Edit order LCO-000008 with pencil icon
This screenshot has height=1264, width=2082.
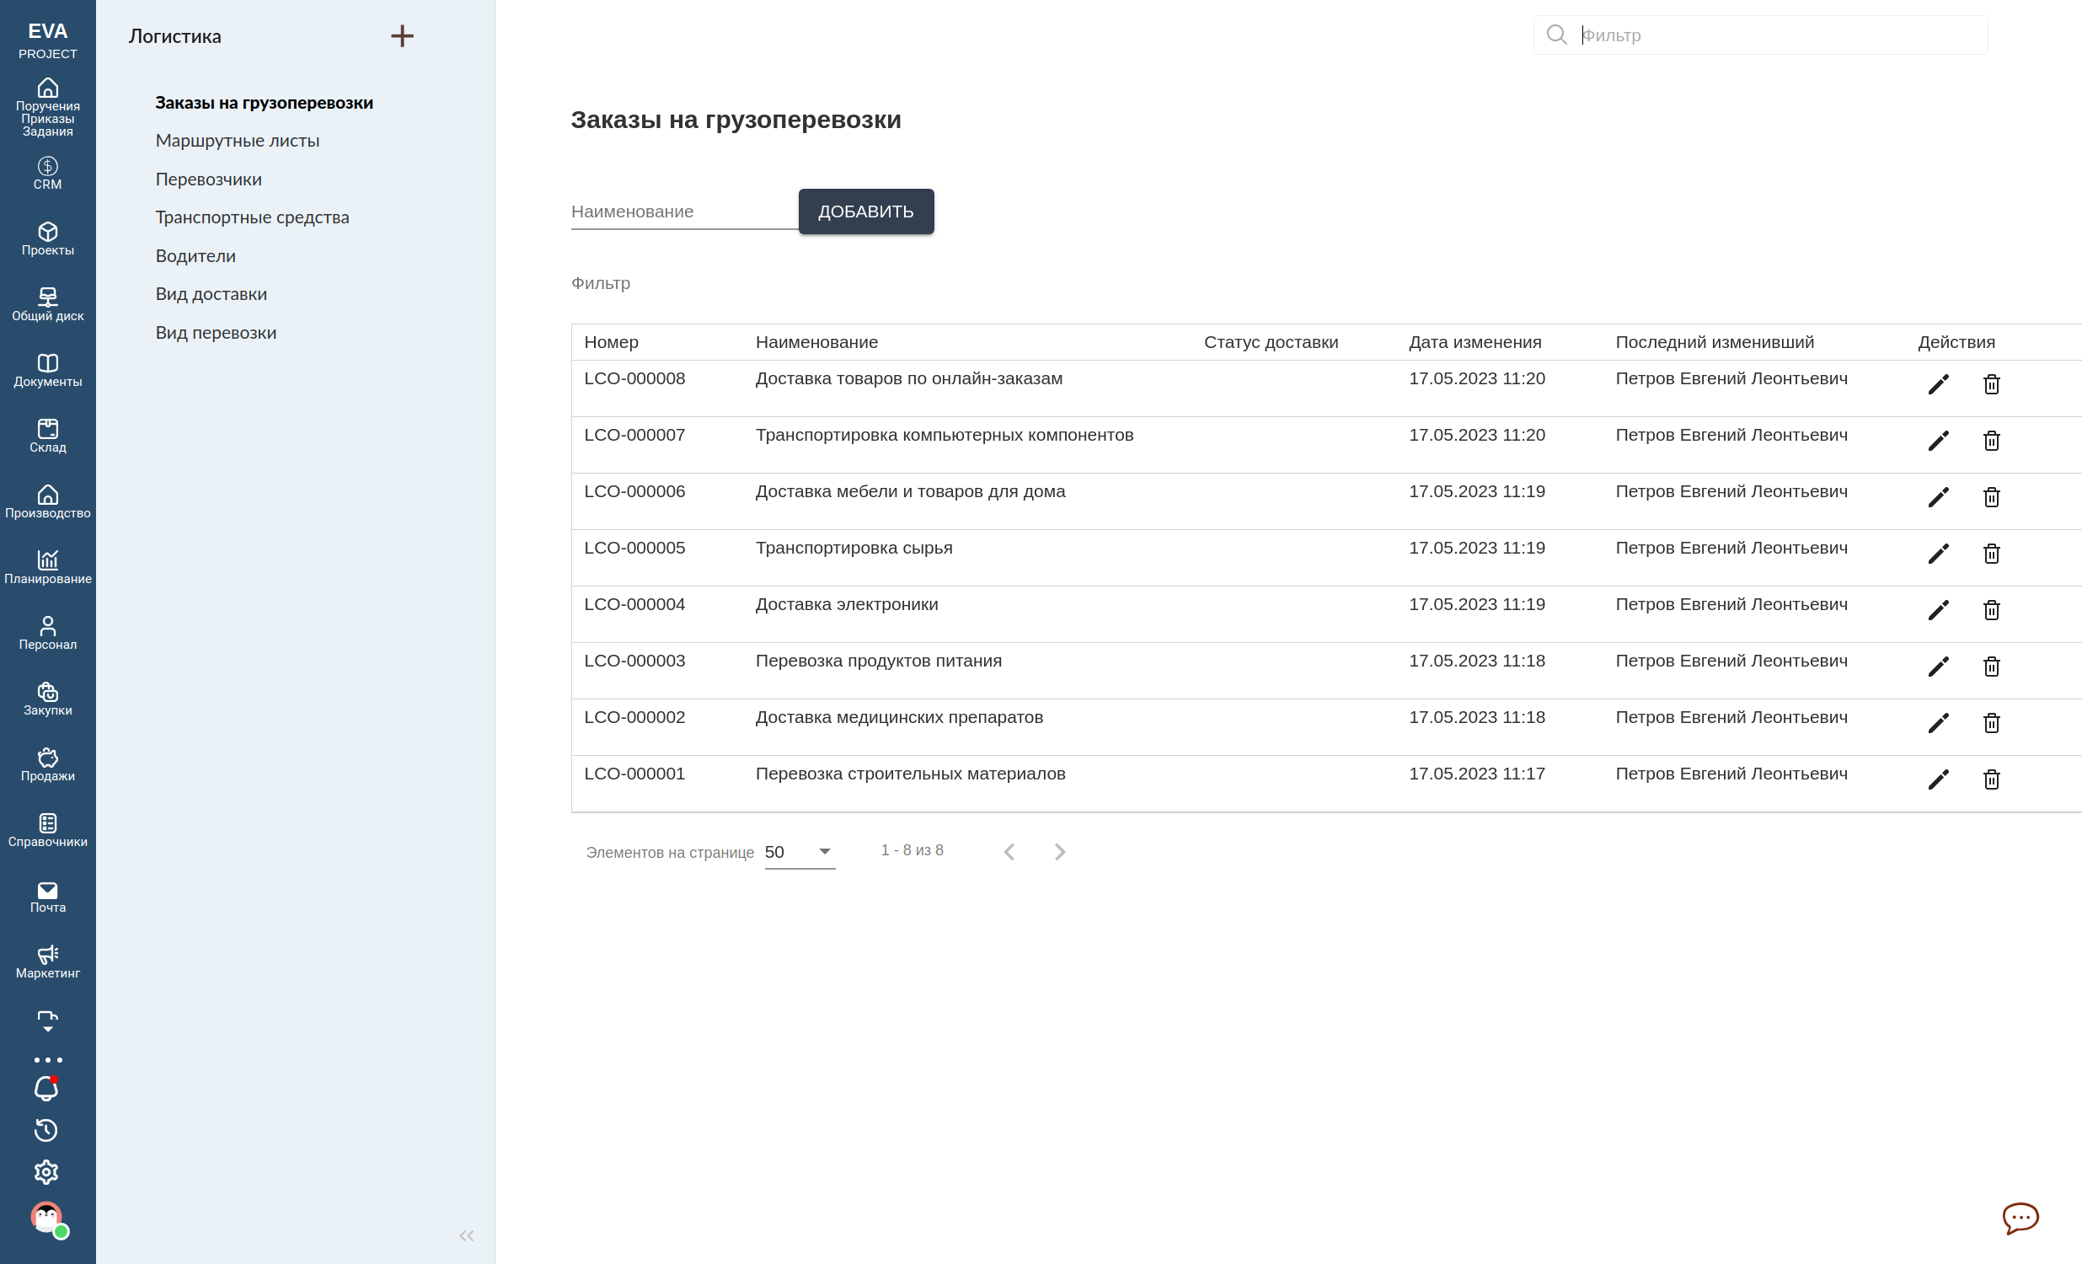tap(1939, 383)
